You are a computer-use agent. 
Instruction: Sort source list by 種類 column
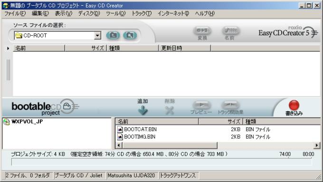point(133,48)
